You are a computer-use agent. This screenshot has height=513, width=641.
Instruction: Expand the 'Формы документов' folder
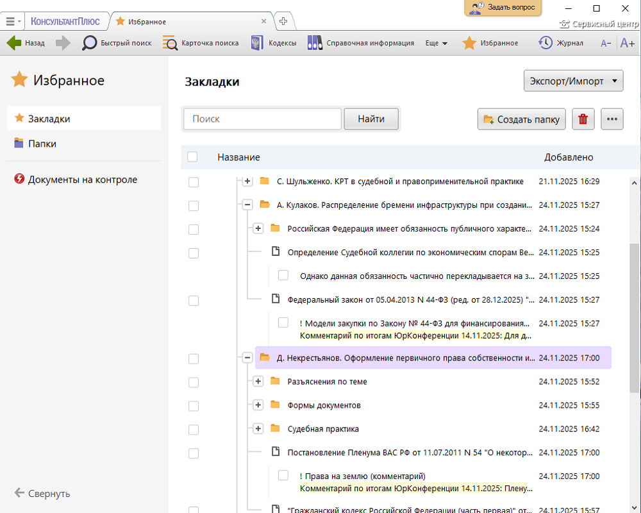pos(258,405)
